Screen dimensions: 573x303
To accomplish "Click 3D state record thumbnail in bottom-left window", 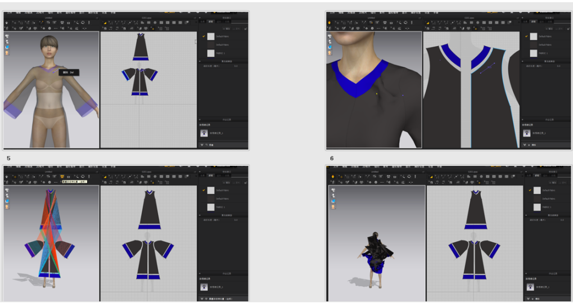I will (204, 287).
